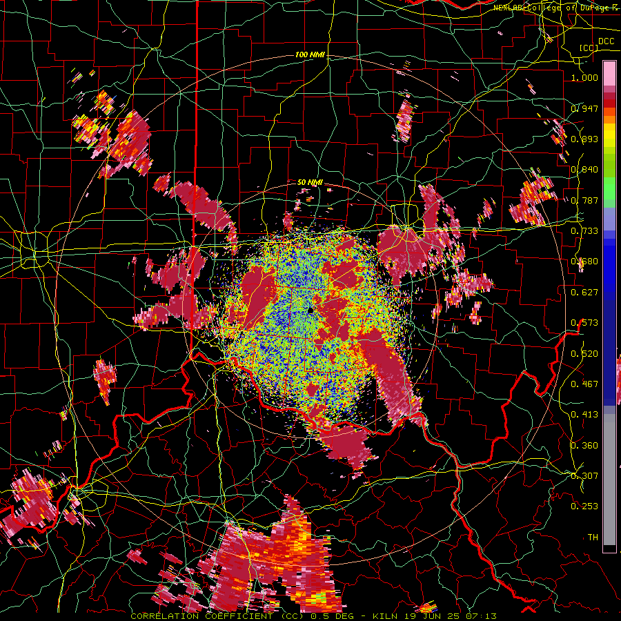The height and width of the screenshot is (621, 621).
Task: Pick the light pink top color bar segment
Action: [x=609, y=73]
